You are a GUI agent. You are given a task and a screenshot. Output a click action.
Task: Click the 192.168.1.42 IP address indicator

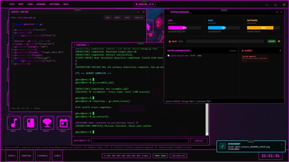tap(178, 156)
